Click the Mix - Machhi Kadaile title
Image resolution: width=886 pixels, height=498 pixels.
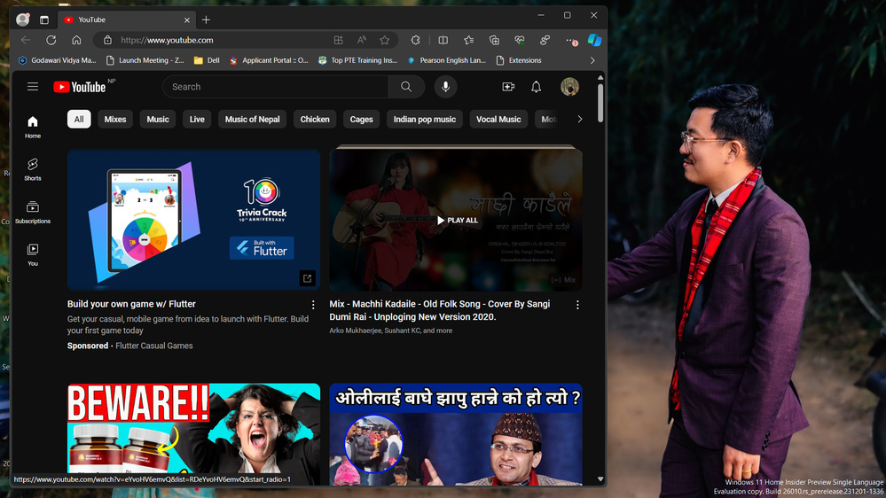440,310
